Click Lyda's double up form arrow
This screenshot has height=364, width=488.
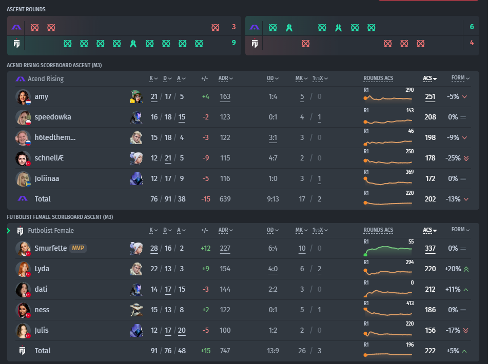466,269
